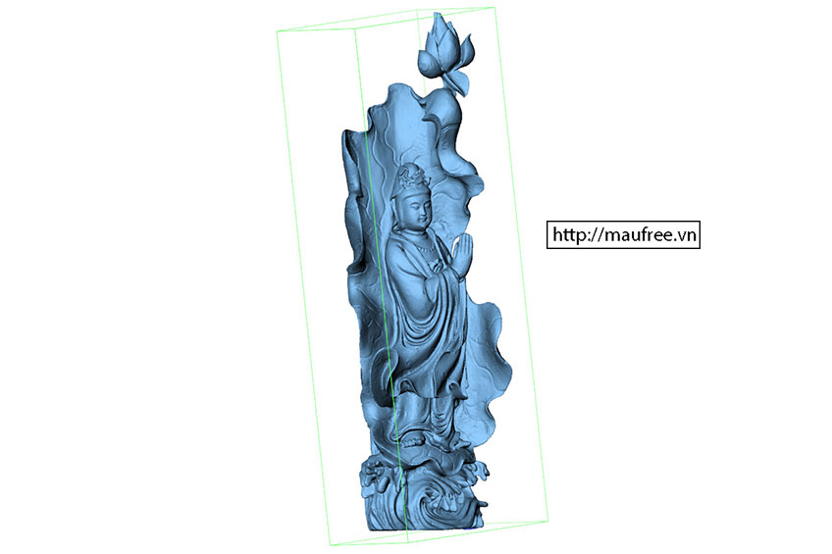Click the blue Guanyin statue 3D model

[x=427, y=272]
